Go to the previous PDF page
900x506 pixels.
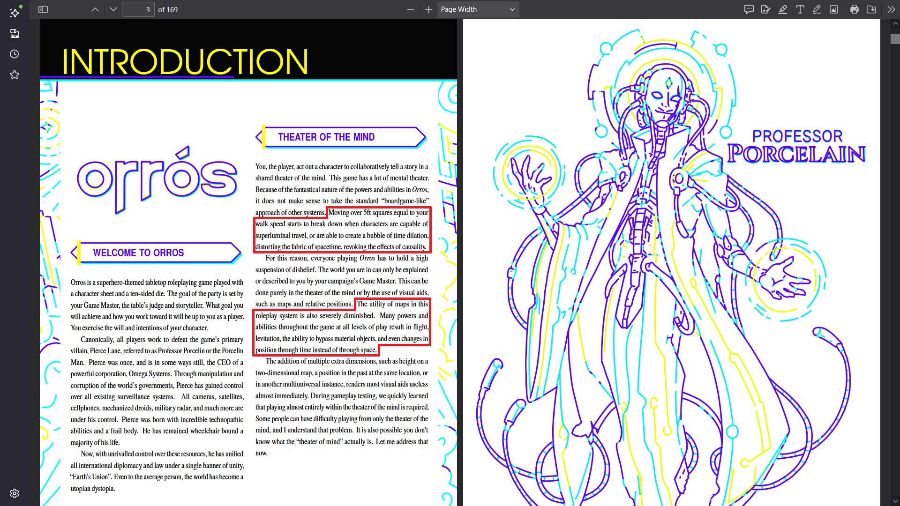point(95,9)
